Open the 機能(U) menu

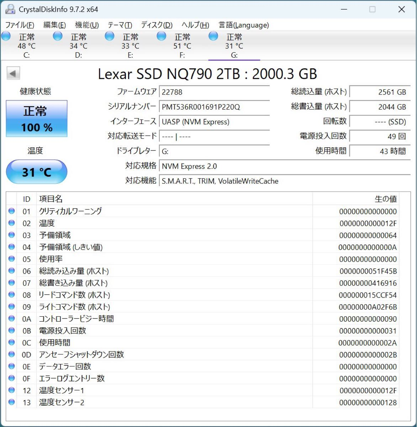coord(87,25)
